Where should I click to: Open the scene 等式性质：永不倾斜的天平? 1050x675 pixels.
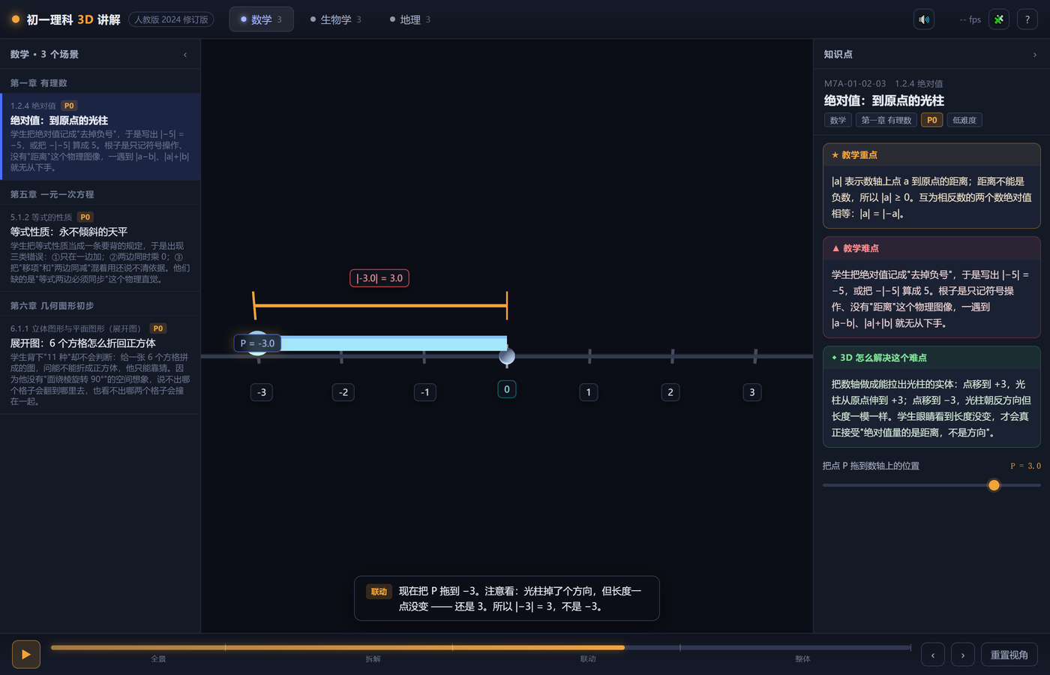pyautogui.click(x=100, y=247)
